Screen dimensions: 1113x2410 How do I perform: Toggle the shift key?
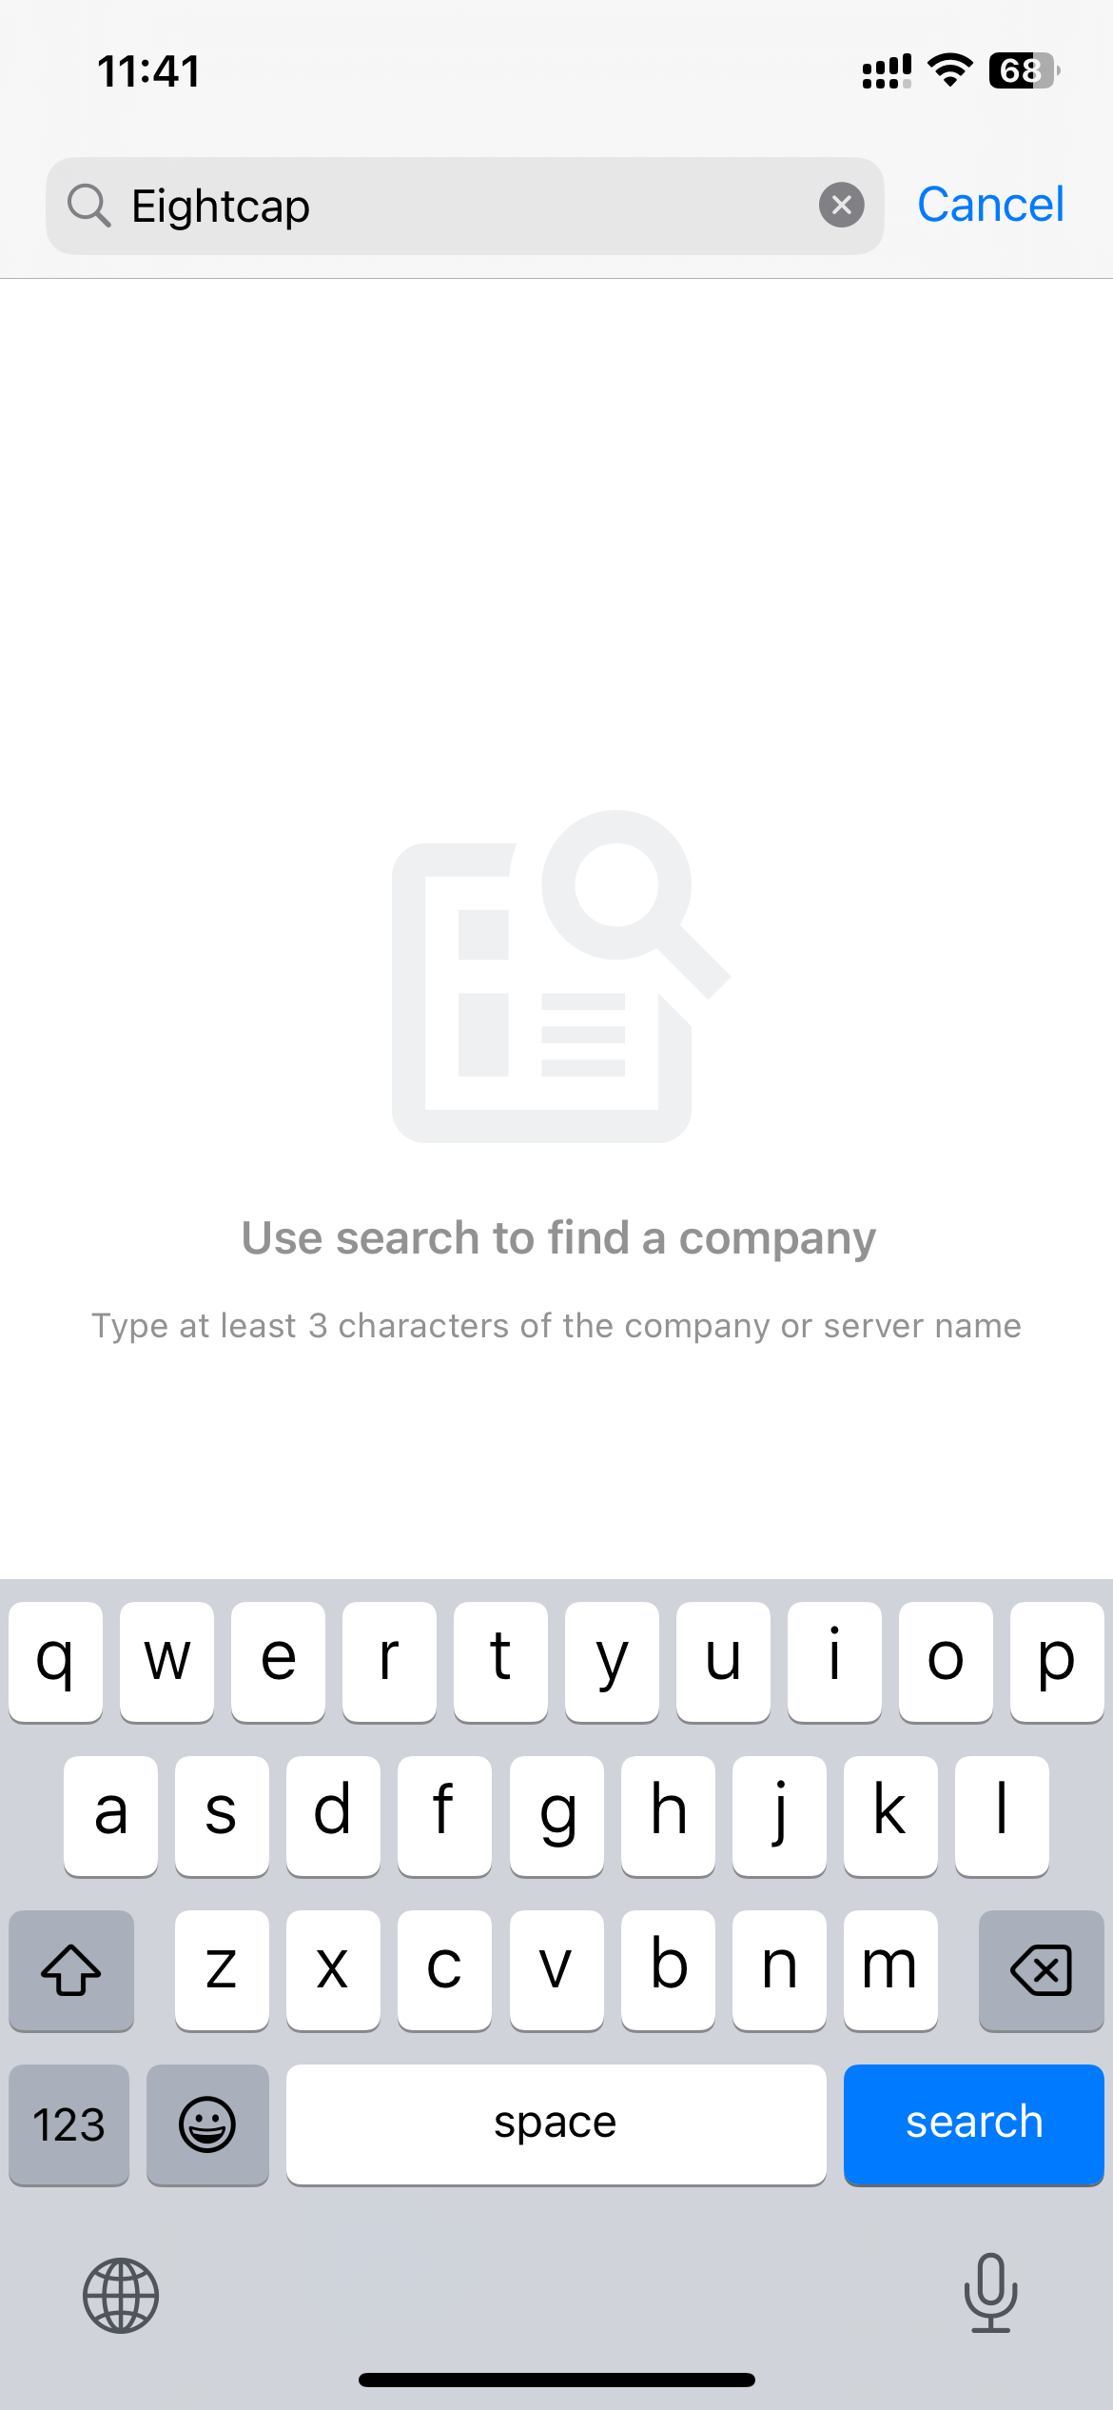[x=71, y=1969]
